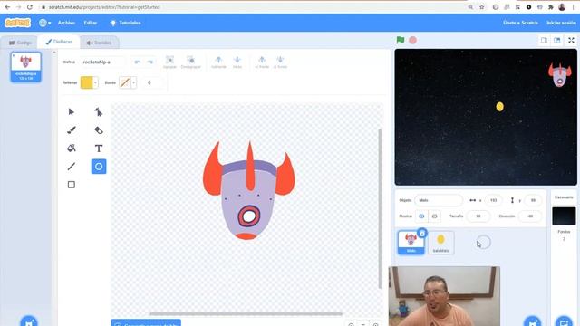This screenshot has height=326, width=580.
Task: Click Convertir a mapa de bits button
Action: (x=146, y=322)
